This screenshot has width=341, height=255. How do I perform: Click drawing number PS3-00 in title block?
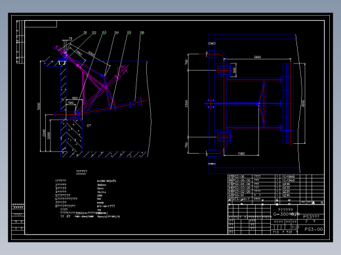pos(313,229)
